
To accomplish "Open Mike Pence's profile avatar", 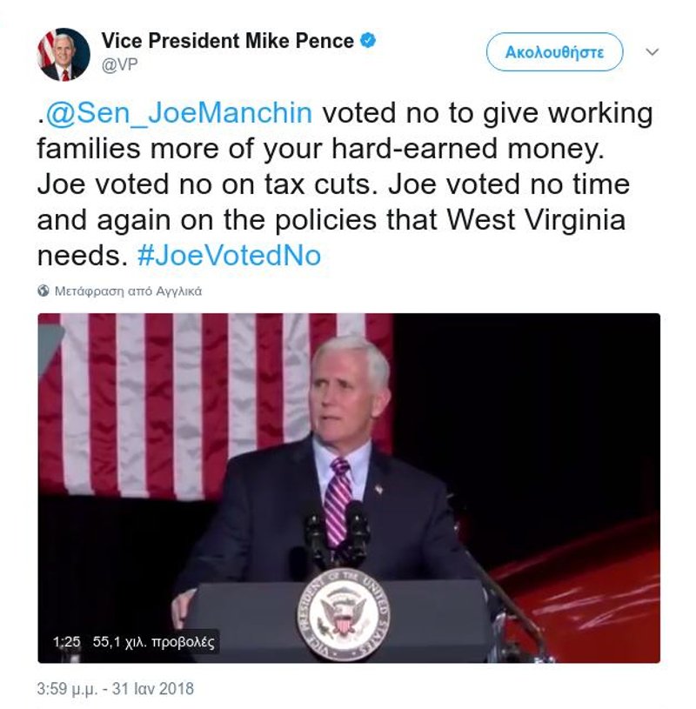I will point(64,54).
